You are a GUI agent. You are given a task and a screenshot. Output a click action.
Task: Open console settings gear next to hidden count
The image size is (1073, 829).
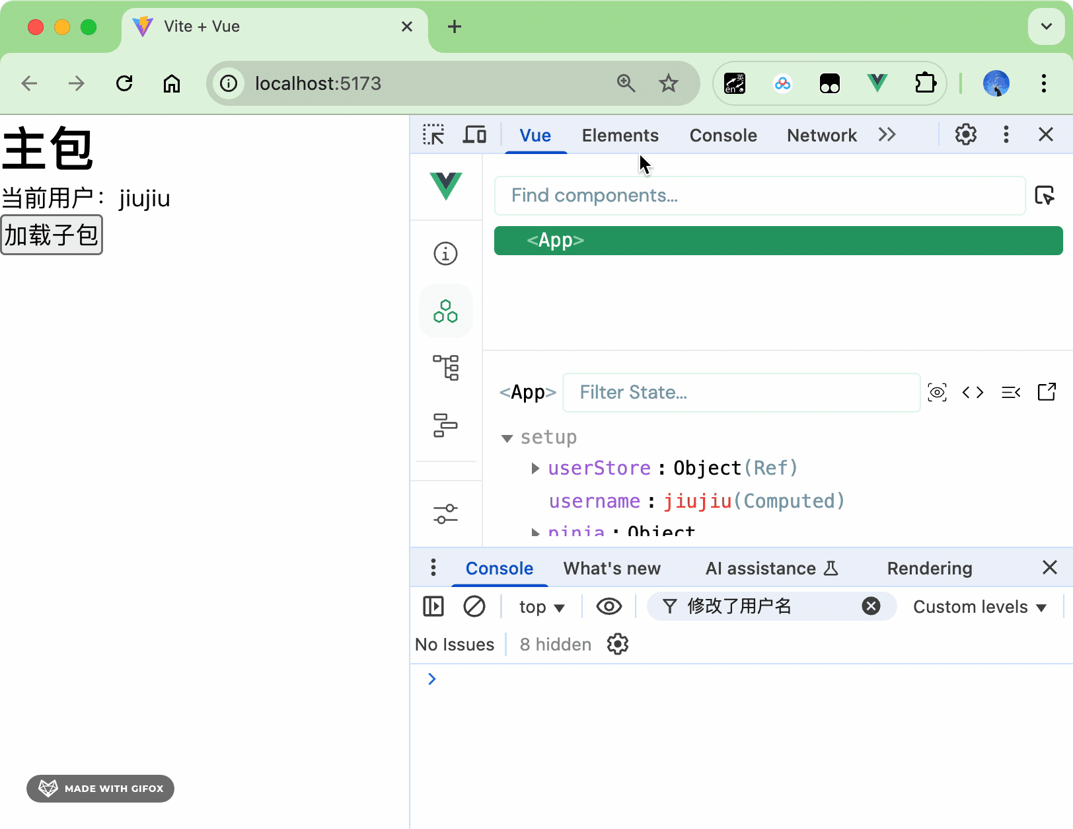point(618,644)
